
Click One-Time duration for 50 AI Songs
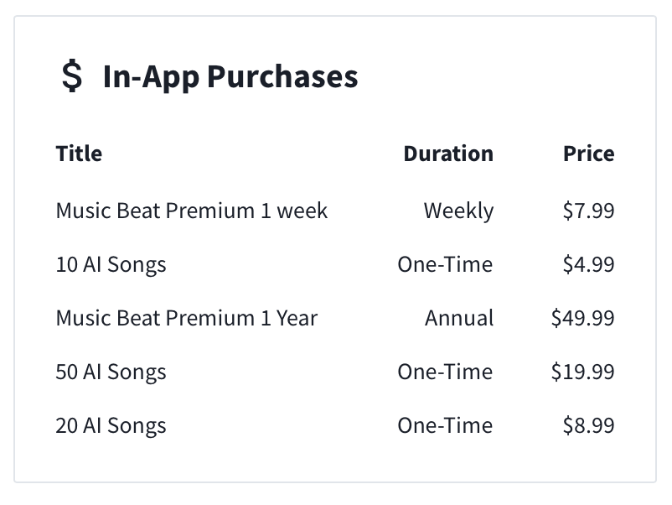[x=445, y=372]
